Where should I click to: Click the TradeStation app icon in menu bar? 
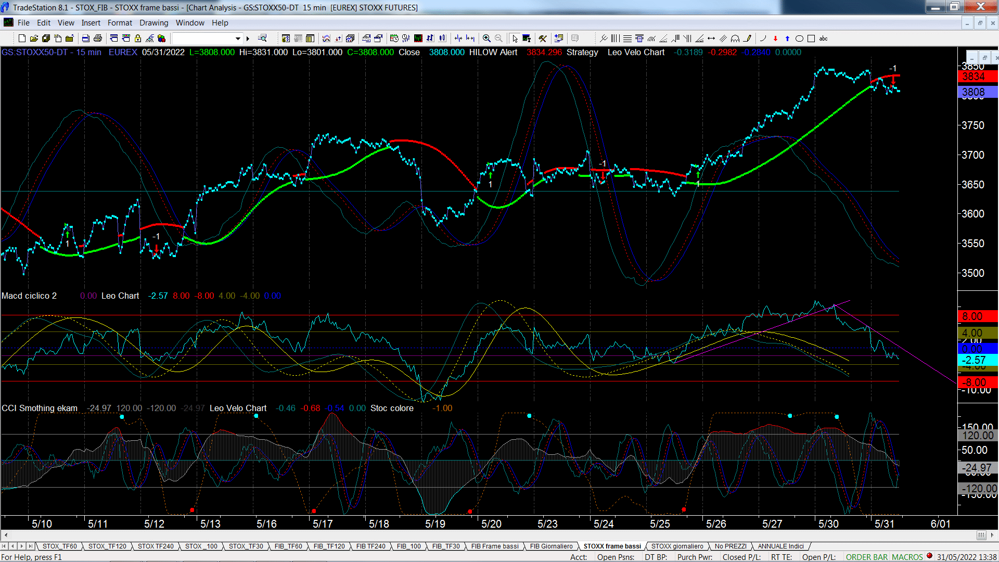(x=8, y=22)
